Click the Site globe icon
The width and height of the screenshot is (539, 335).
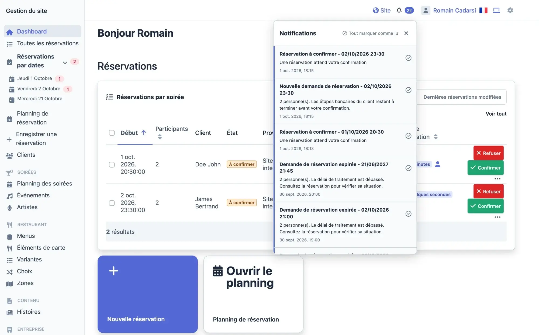[x=376, y=11]
